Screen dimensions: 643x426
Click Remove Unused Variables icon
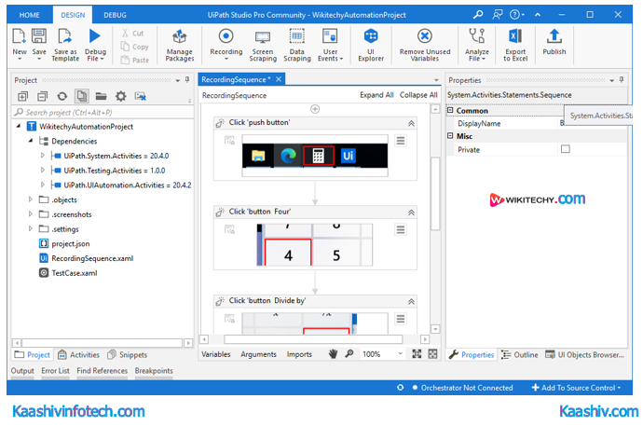pos(424,43)
